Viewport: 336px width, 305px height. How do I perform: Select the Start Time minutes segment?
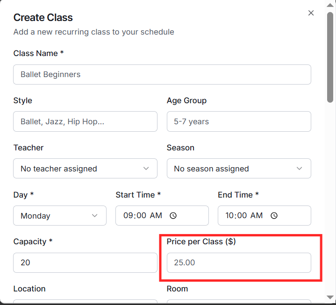coord(141,216)
